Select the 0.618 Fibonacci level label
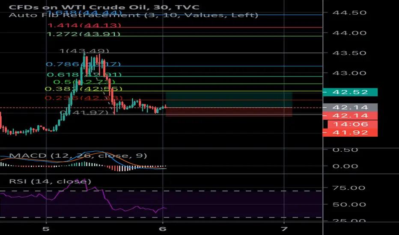Image resolution: width=399 pixels, height=235 pixels. point(84,75)
